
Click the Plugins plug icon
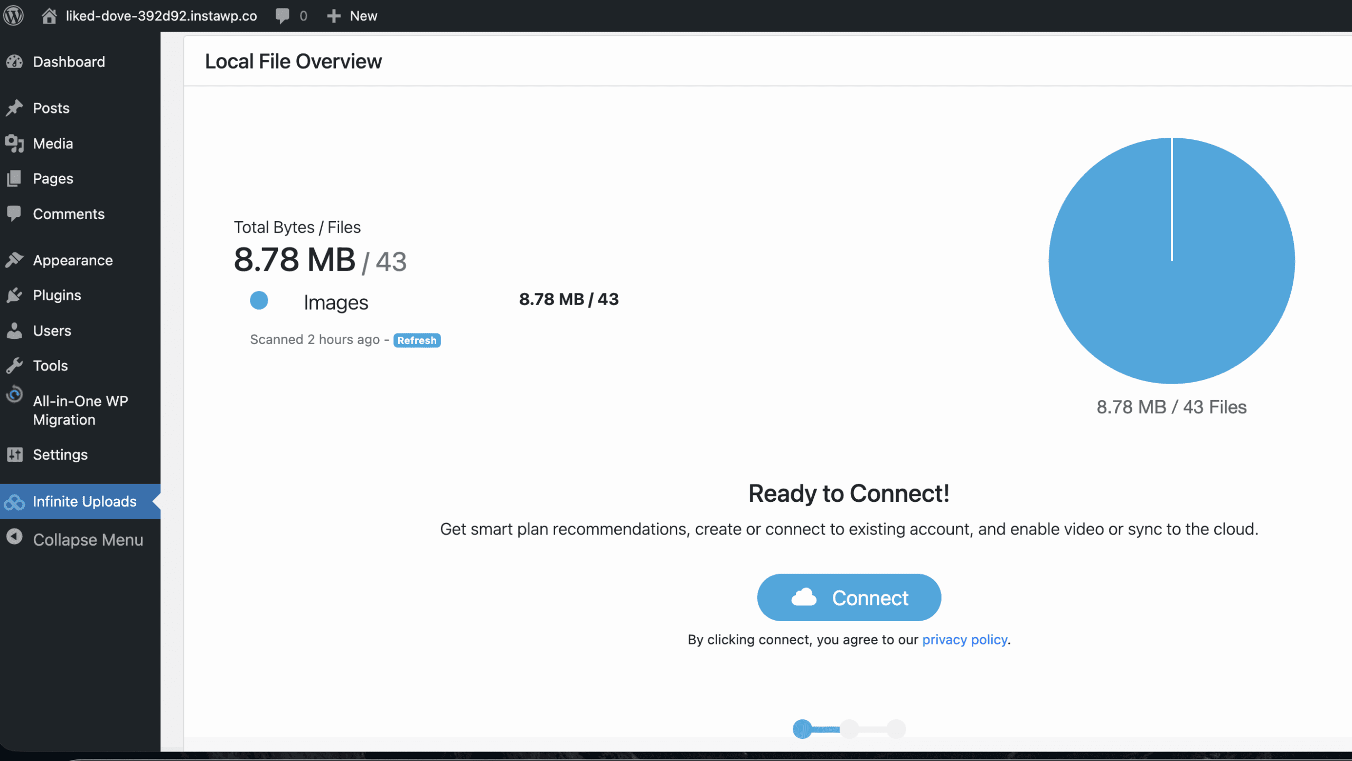coord(15,295)
